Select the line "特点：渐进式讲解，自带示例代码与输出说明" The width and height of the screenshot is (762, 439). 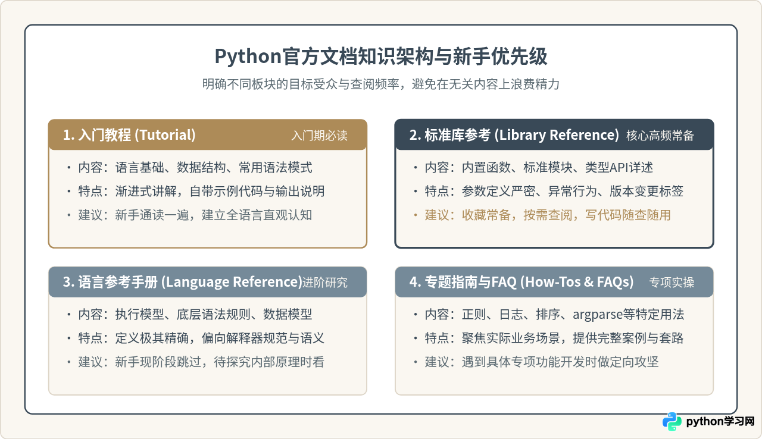pos(202,192)
